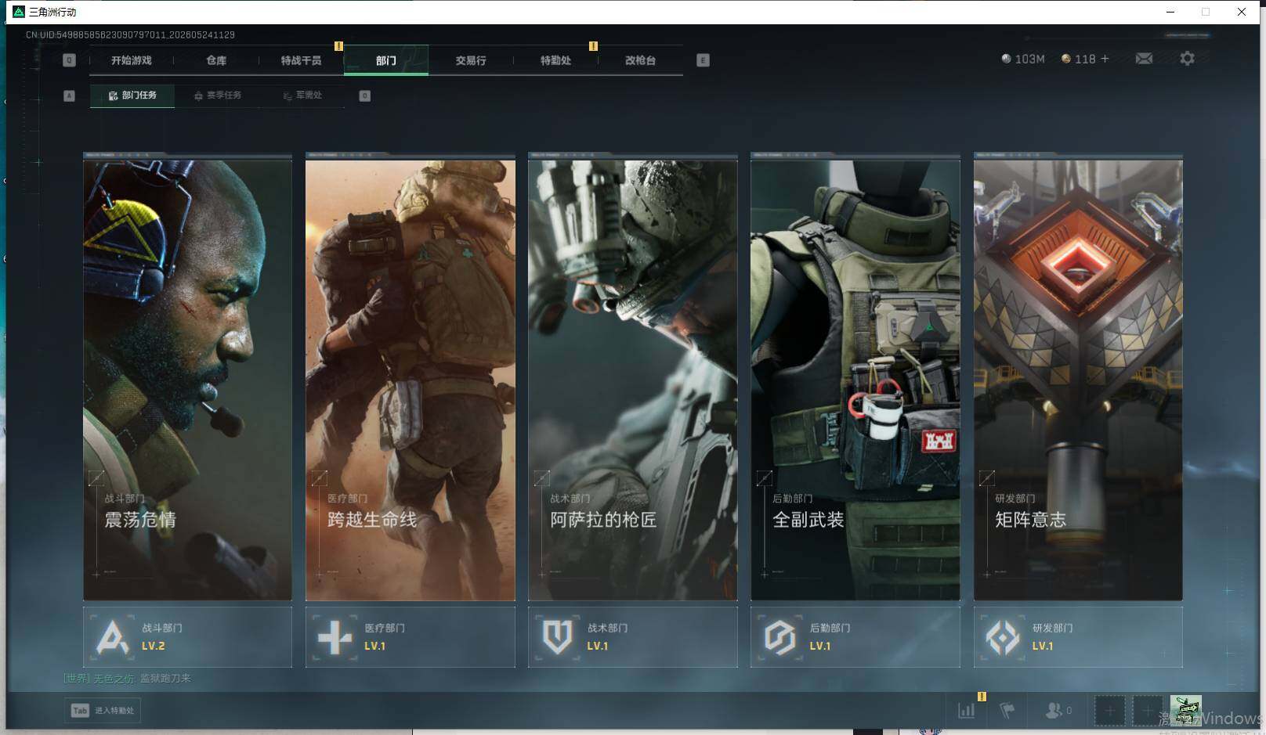Open the player avatar in bottom bar
The height and width of the screenshot is (735, 1266).
(x=1185, y=711)
